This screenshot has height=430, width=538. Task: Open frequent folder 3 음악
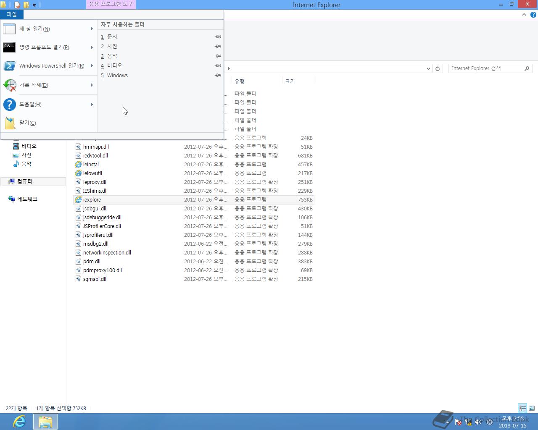click(x=161, y=56)
